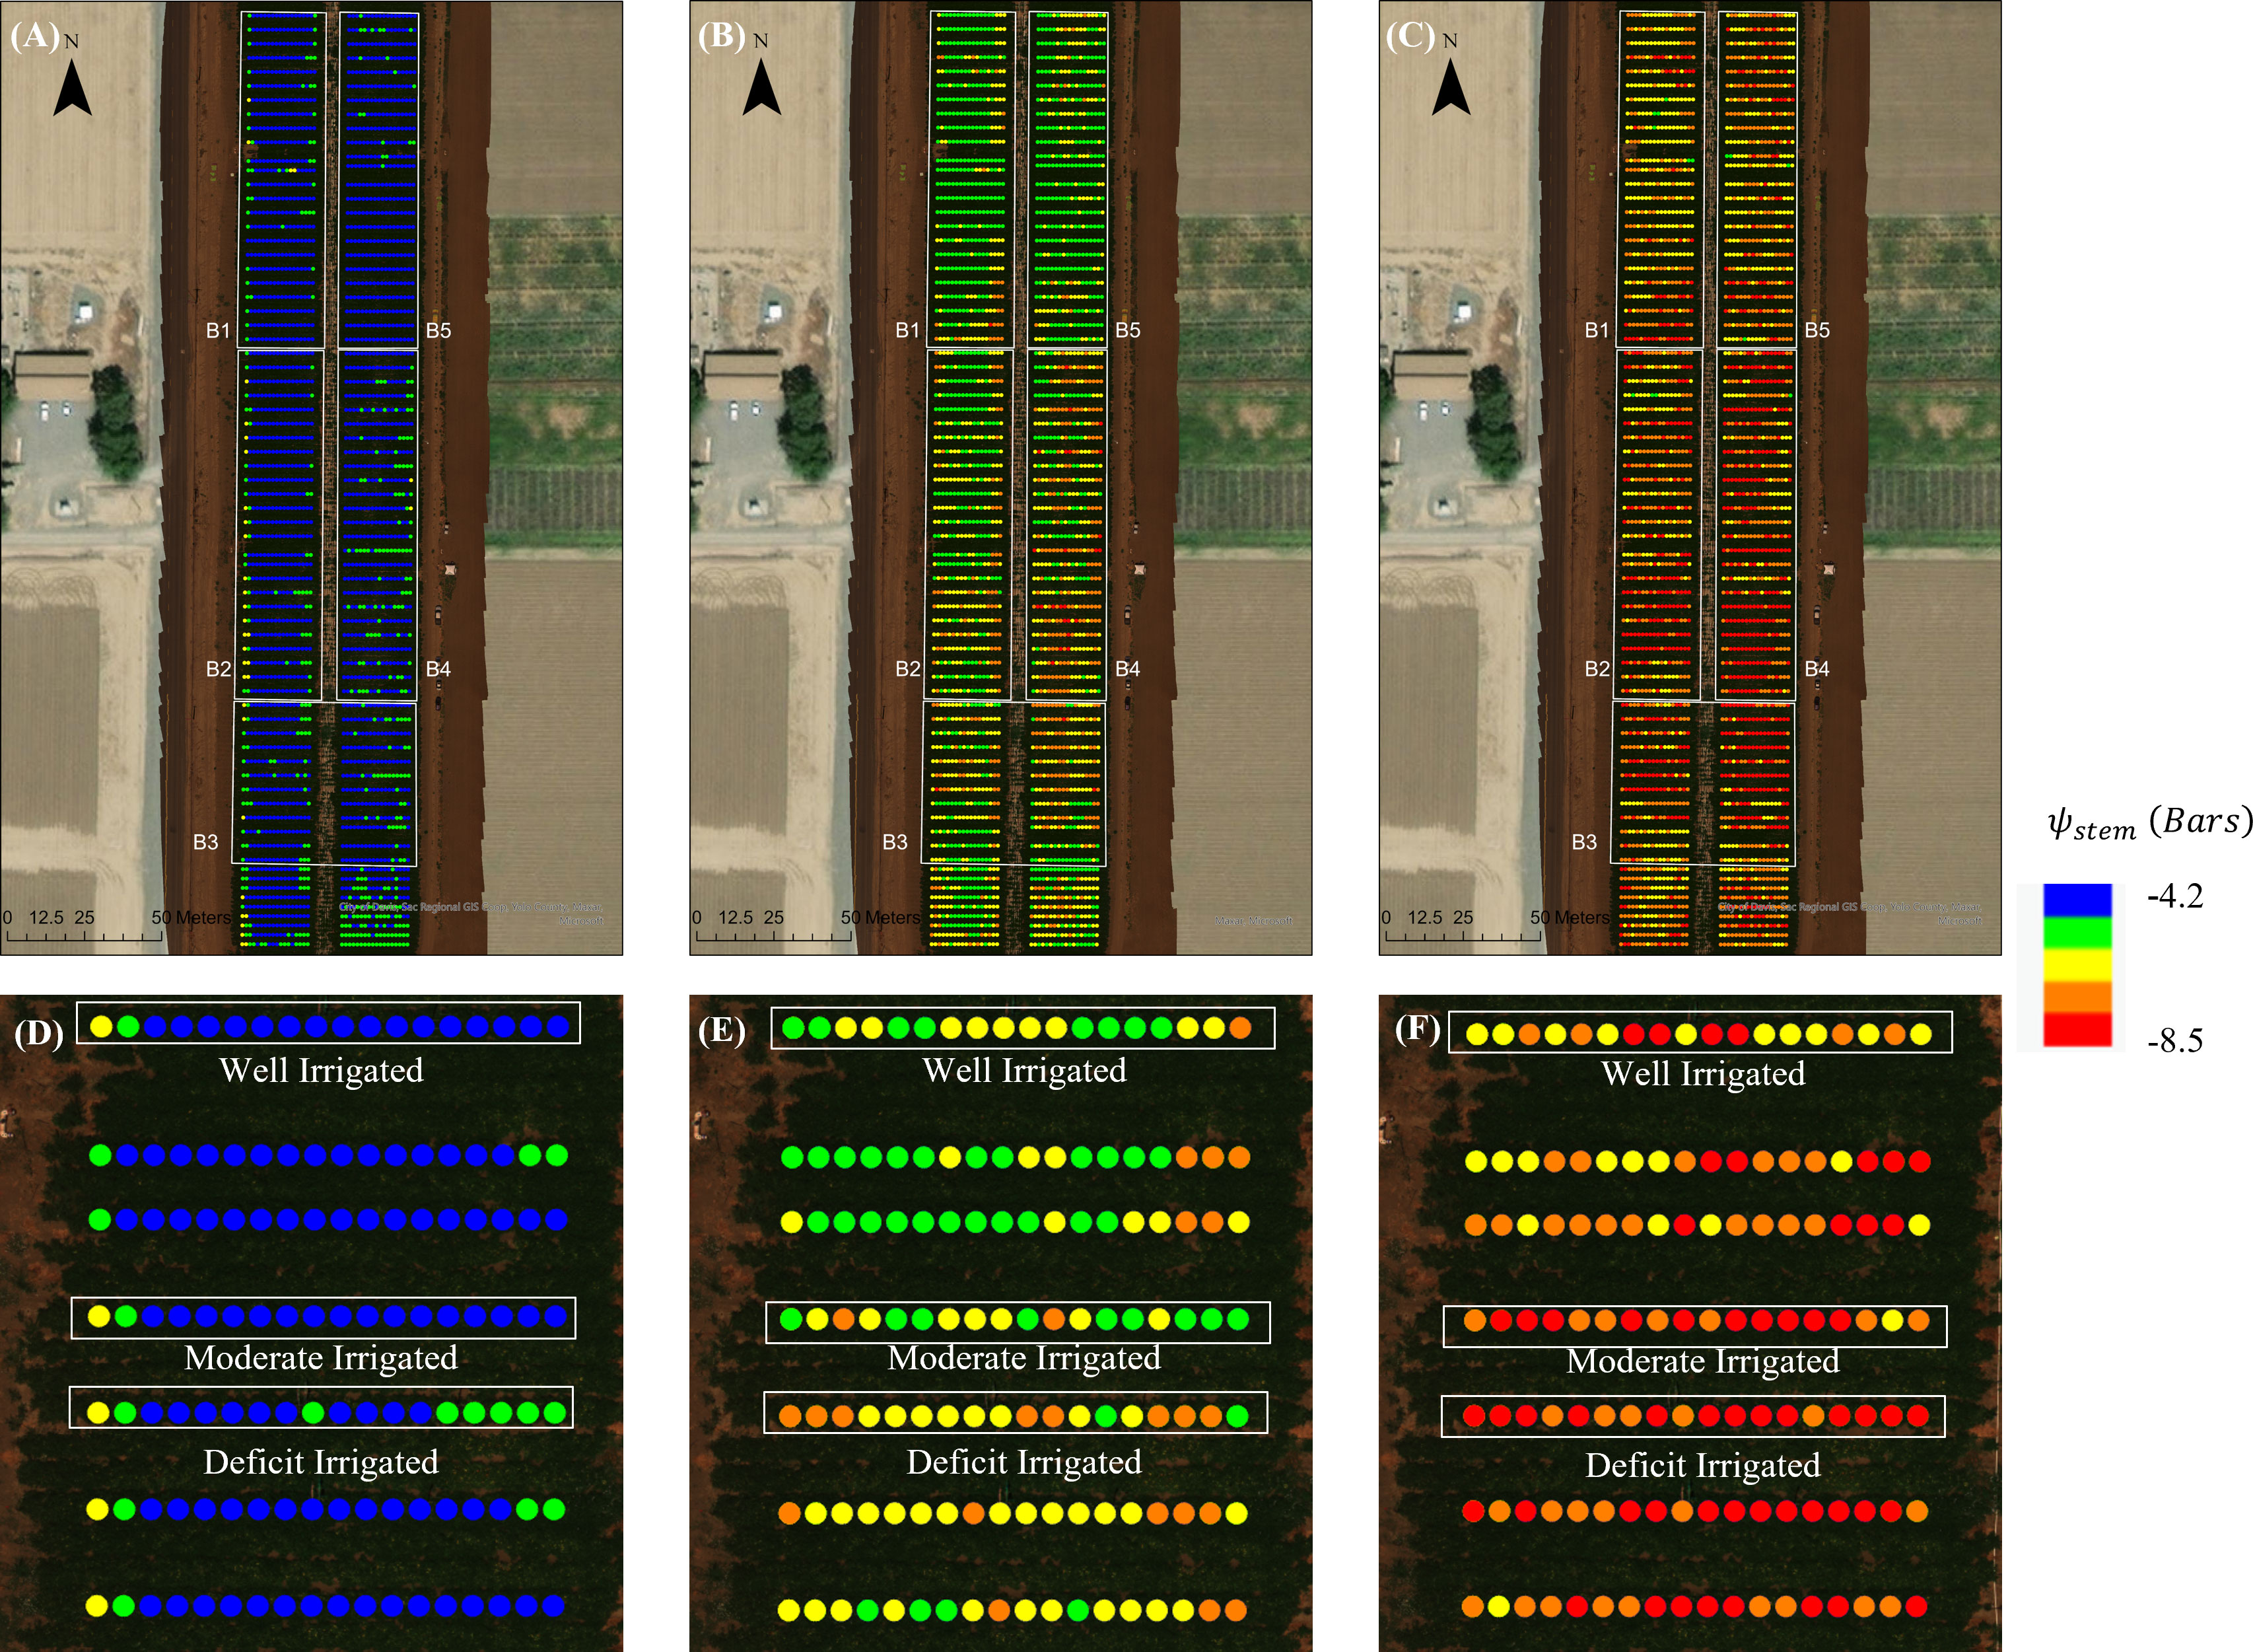Select the blue legend color swatch
The image size is (2253, 1652).
click(2077, 900)
